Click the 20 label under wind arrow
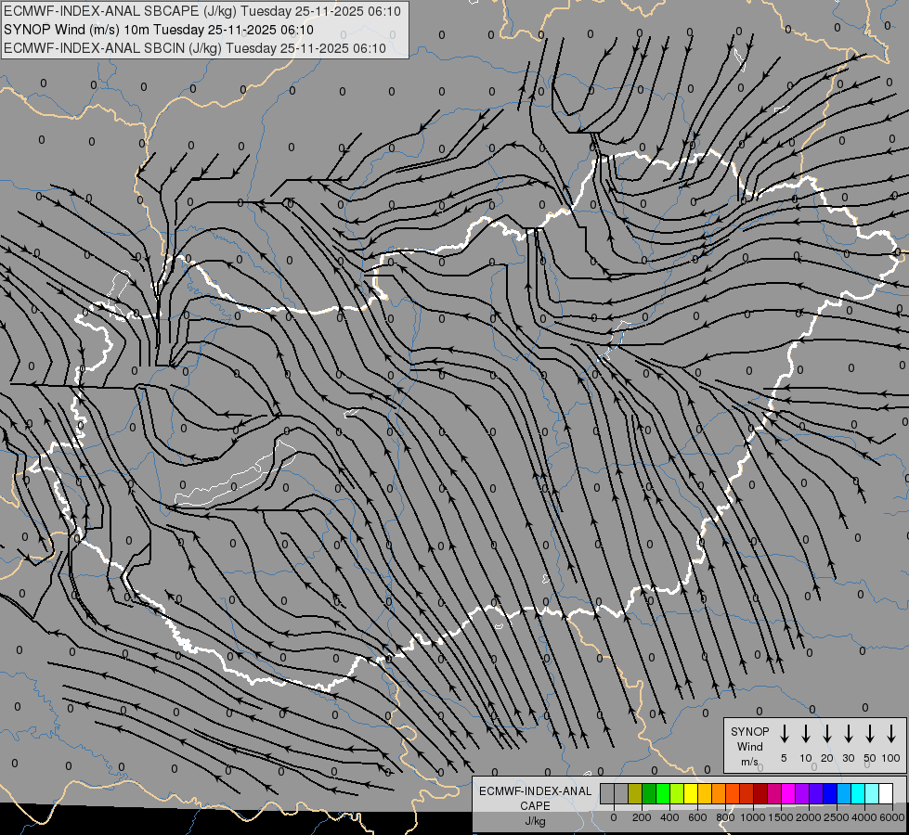The height and width of the screenshot is (835, 909). tap(827, 758)
